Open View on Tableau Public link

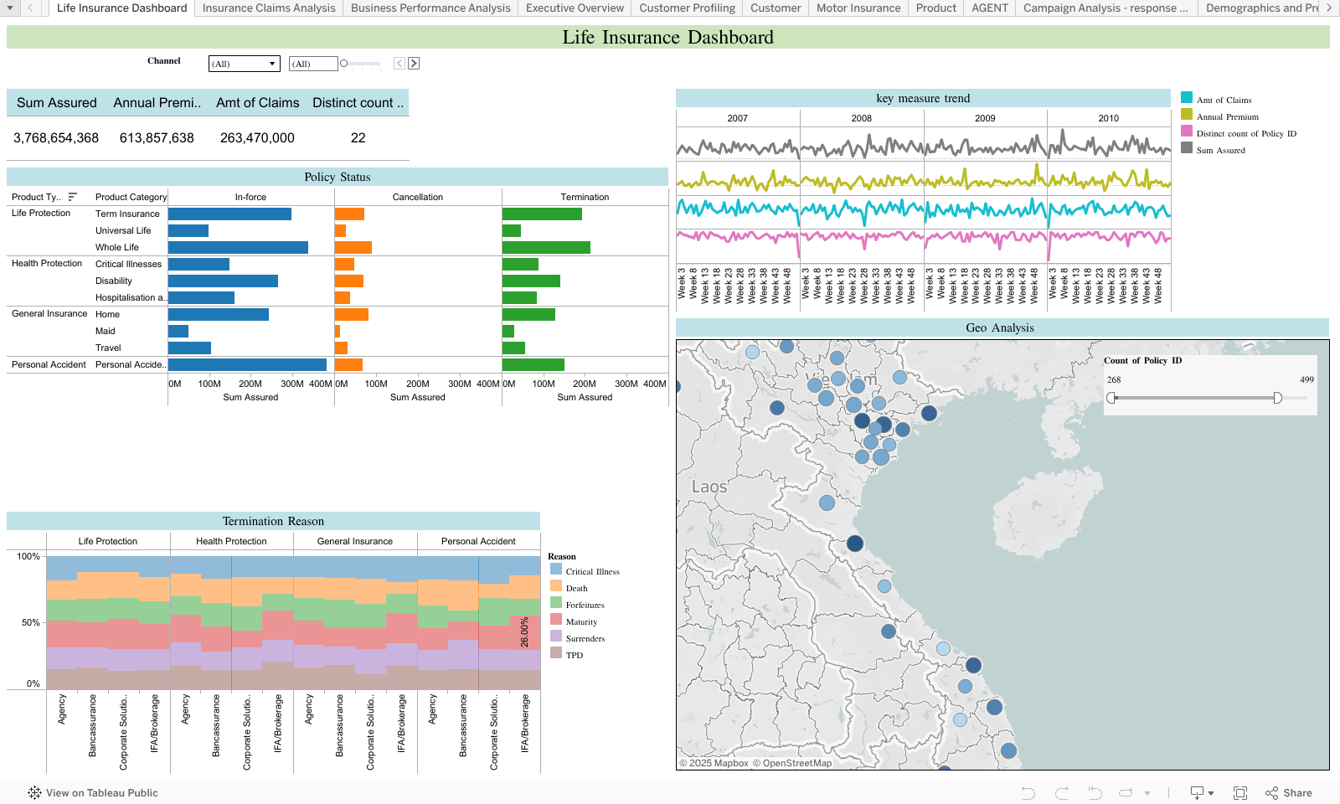(x=93, y=793)
